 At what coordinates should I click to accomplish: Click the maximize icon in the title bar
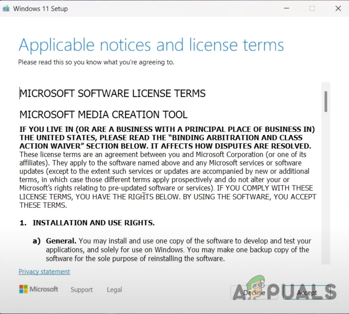(x=312, y=9)
